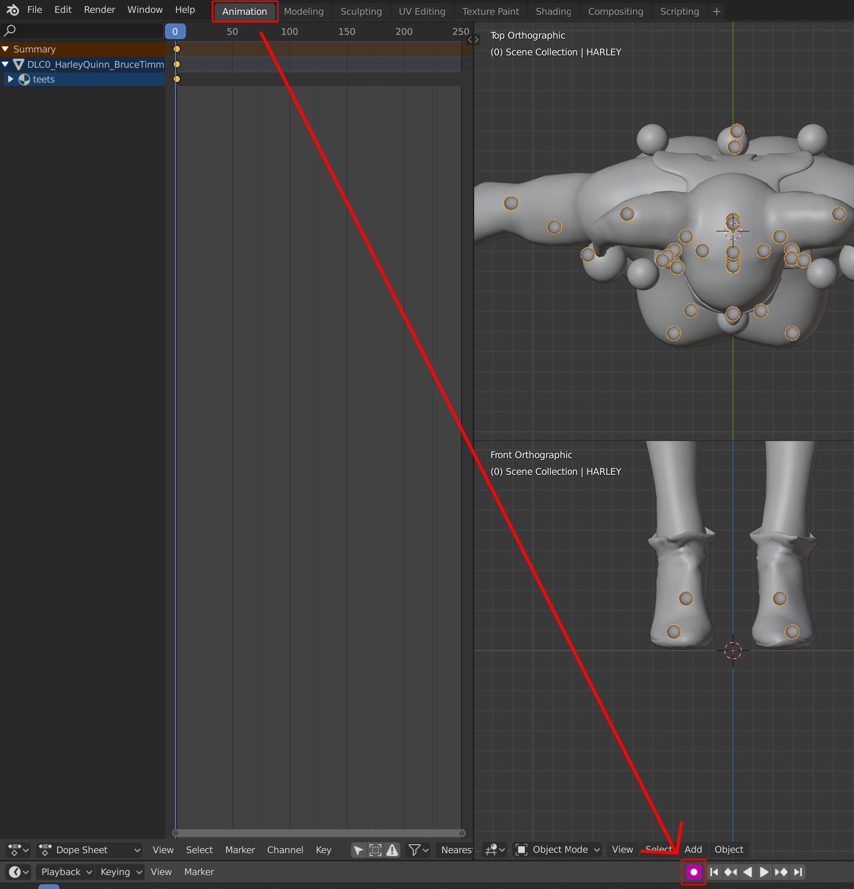The image size is (854, 889).
Task: Open the Playback dropdown
Action: click(x=66, y=872)
